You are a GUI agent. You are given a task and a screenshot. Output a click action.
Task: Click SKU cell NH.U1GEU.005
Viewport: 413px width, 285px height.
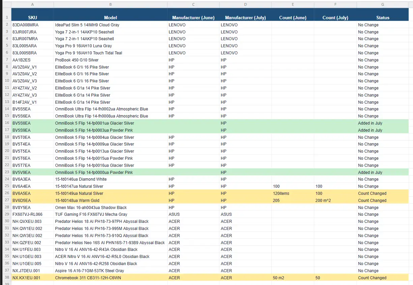point(32,264)
